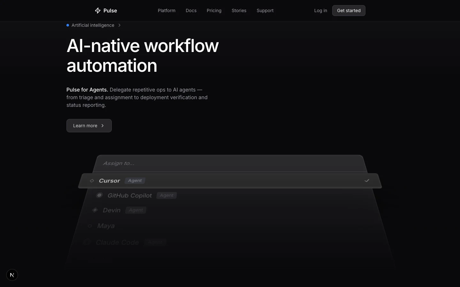Select Stories in the top navigation
This screenshot has height=287, width=460.
pyautogui.click(x=239, y=11)
